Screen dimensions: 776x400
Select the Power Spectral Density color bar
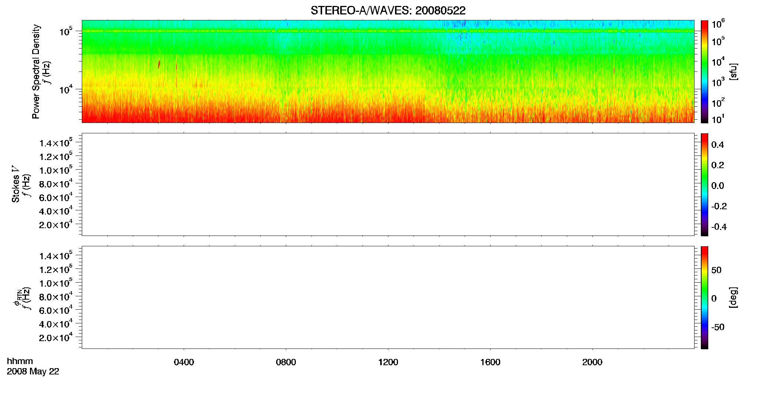tap(705, 71)
